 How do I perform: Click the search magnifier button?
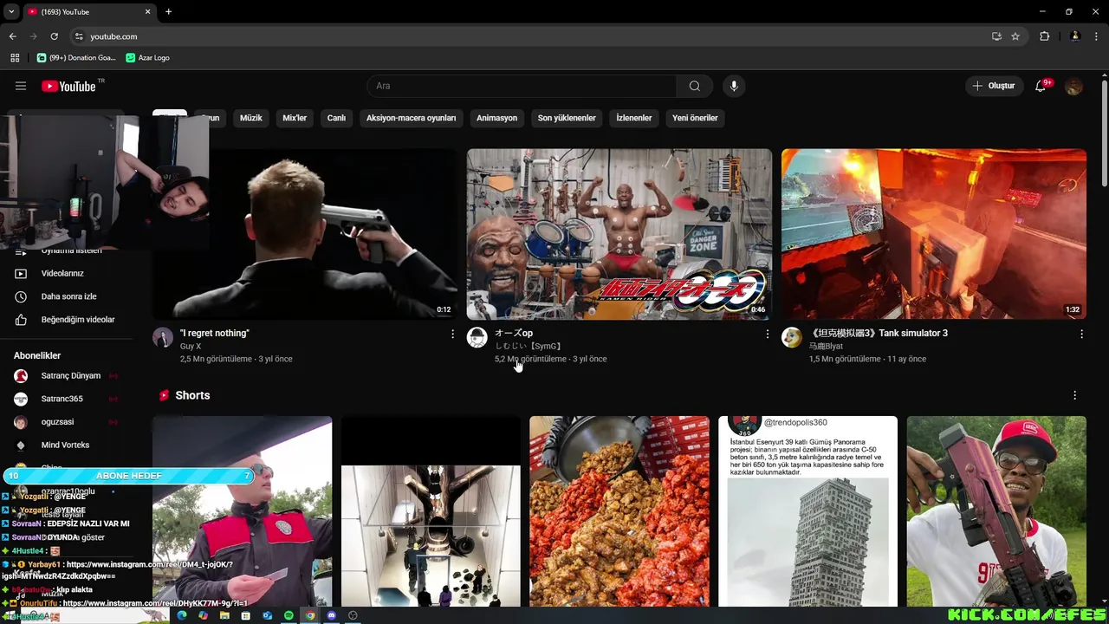click(x=695, y=86)
